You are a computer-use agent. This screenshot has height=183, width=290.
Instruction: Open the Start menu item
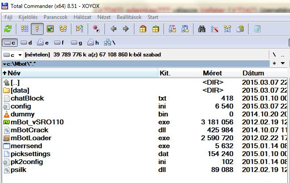coord(153,17)
